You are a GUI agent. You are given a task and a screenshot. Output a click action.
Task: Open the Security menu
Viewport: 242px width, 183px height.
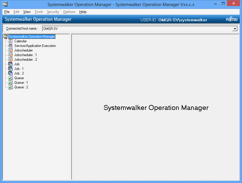(53, 12)
